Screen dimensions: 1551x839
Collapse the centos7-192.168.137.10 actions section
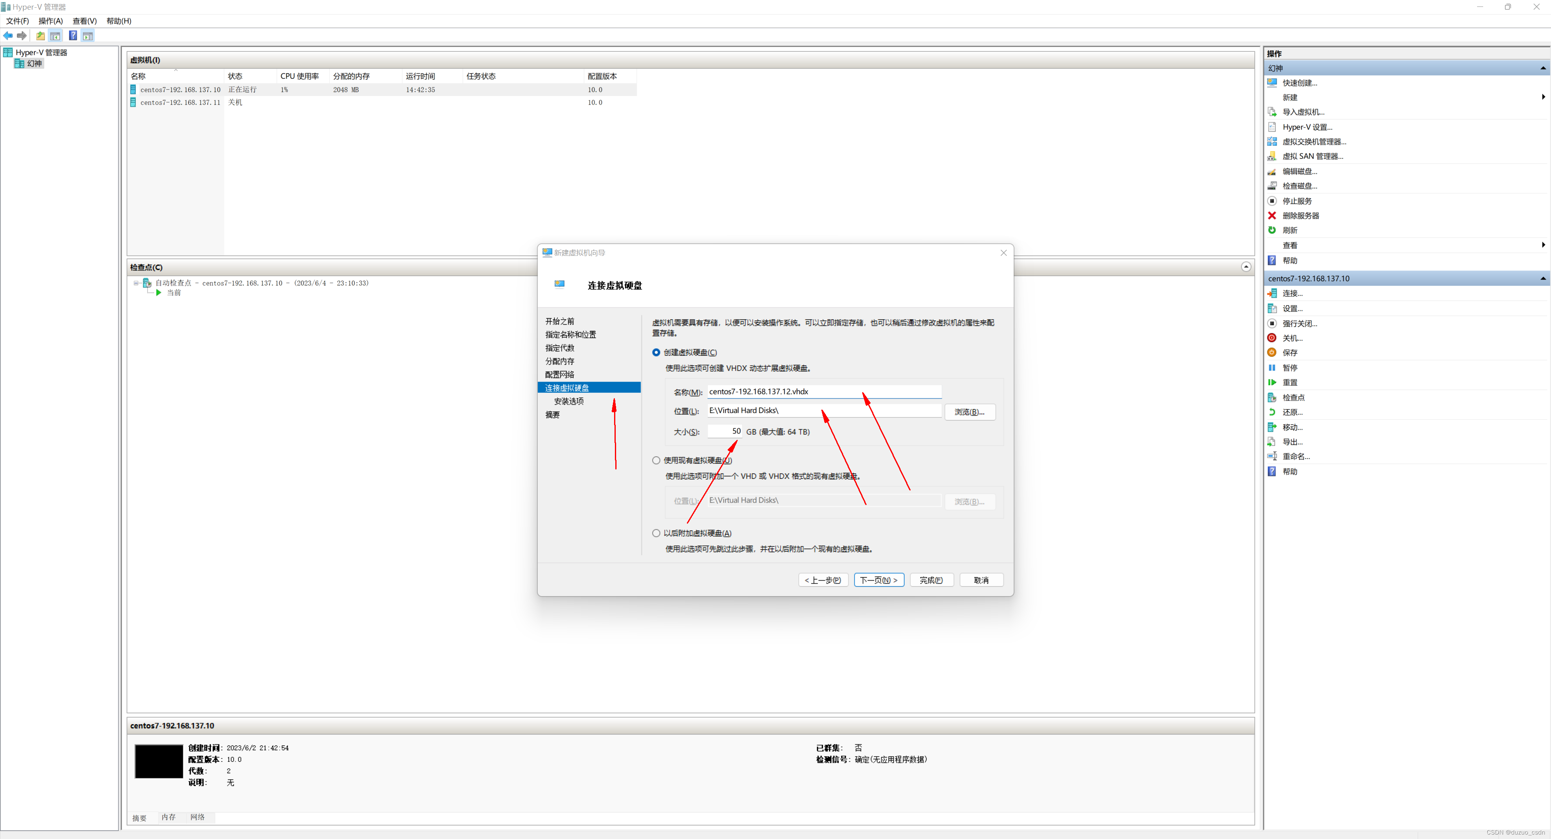[1543, 278]
